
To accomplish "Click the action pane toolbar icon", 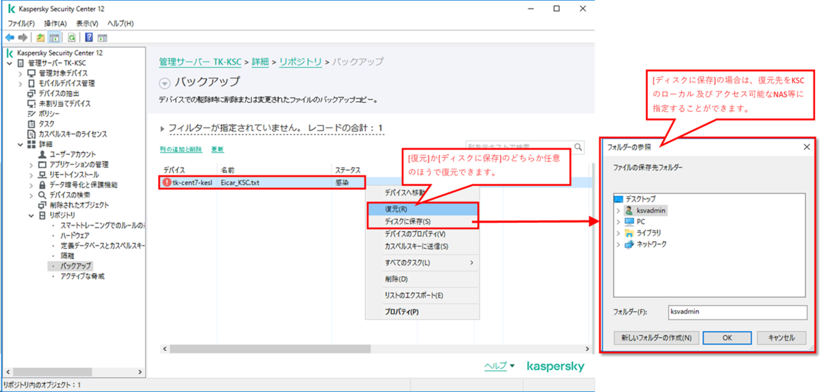I will pyautogui.click(x=102, y=37).
